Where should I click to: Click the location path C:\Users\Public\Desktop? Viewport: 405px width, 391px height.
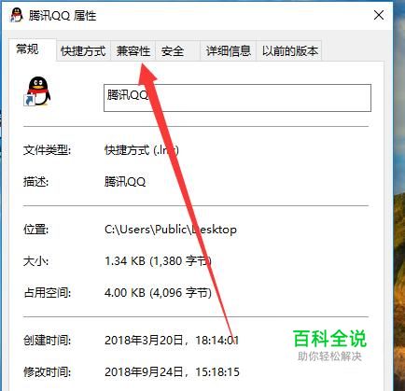point(171,230)
